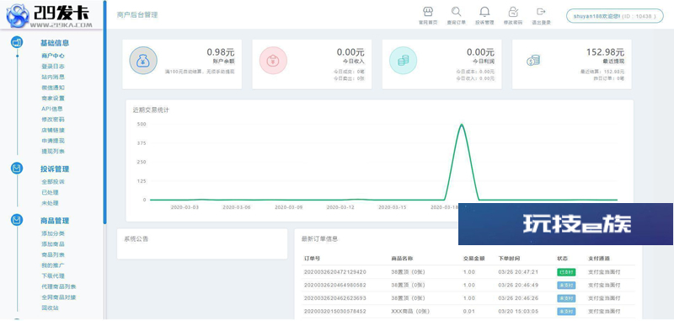Click the 2020-03-03 chart axis label
This screenshot has width=674, height=321.
185,207
